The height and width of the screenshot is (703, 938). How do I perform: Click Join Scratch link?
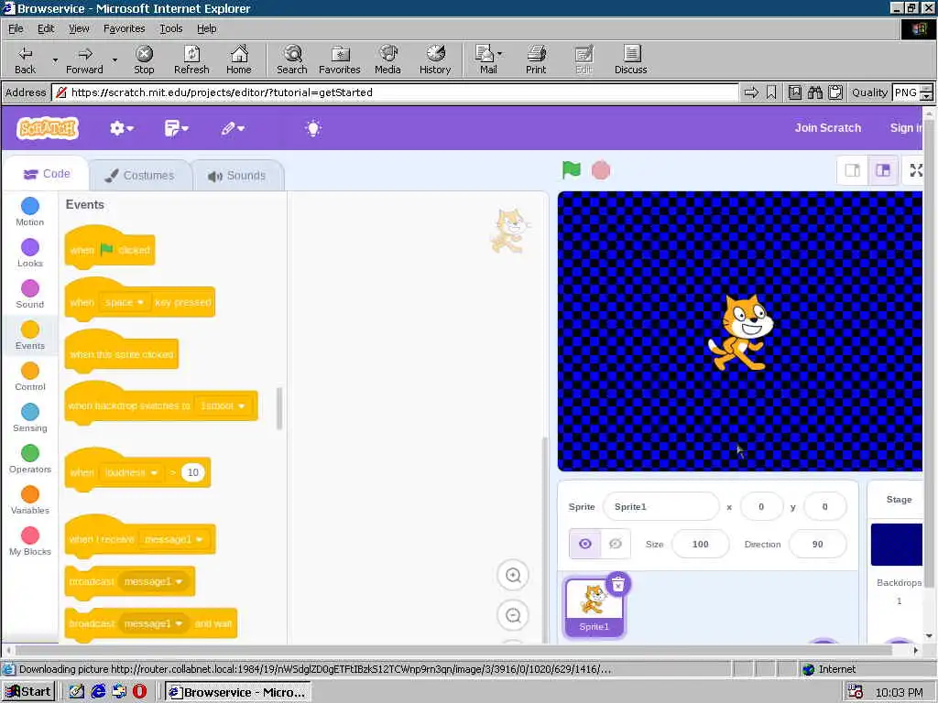[x=827, y=128]
